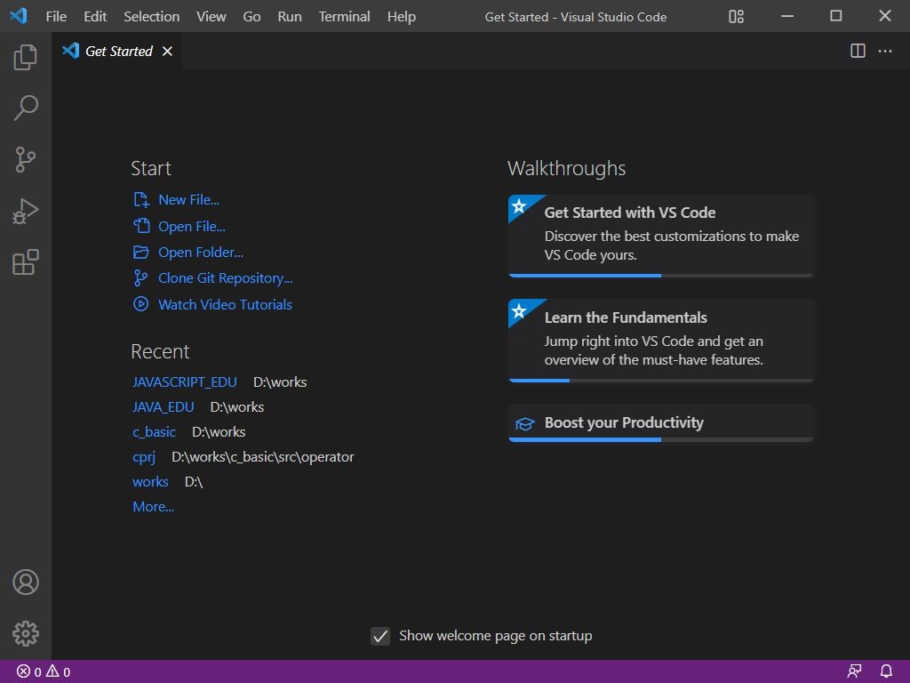Click the Accounts icon in activity bar
910x683 pixels.
click(26, 583)
